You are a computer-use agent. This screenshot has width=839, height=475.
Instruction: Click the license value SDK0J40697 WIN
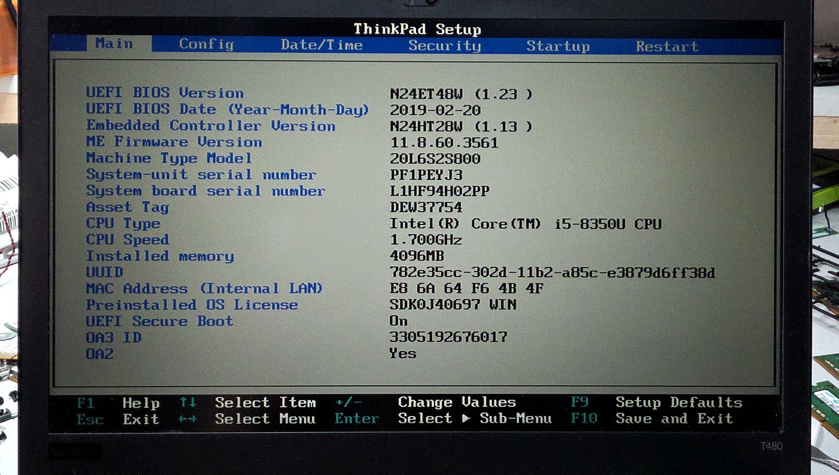(453, 304)
